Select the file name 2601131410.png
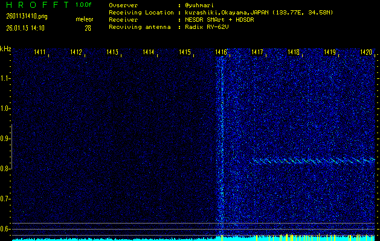The width and height of the screenshot is (380, 241). point(27,17)
